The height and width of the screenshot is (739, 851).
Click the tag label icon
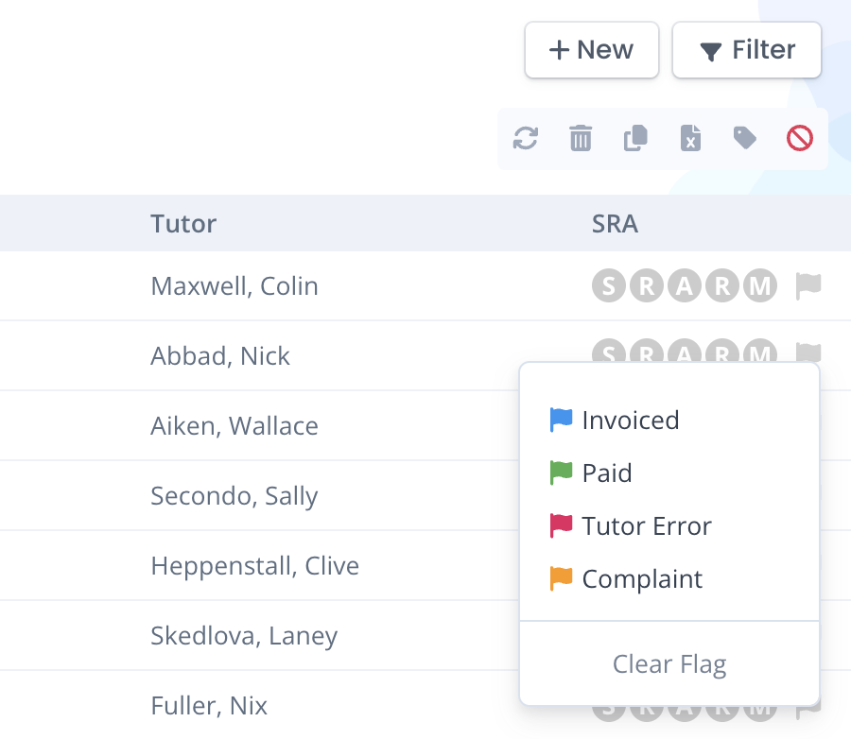(x=745, y=138)
